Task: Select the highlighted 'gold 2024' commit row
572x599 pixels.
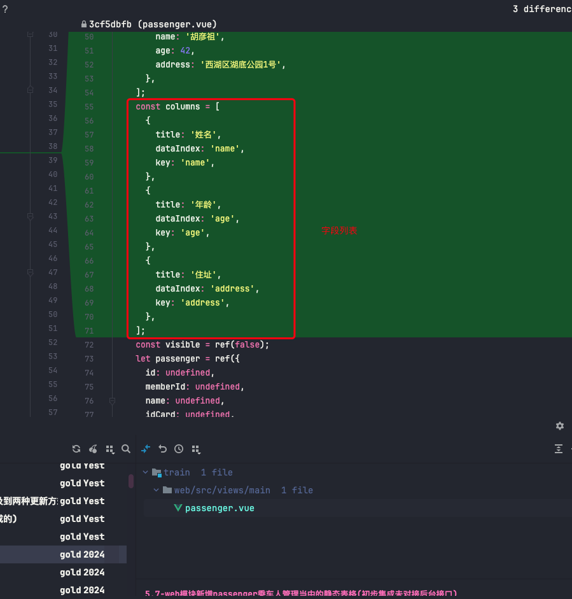Action: tap(64, 554)
